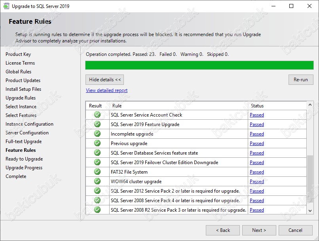Select the Incomplete upgrade rule text
The width and height of the screenshot is (319, 241).
click(x=132, y=134)
